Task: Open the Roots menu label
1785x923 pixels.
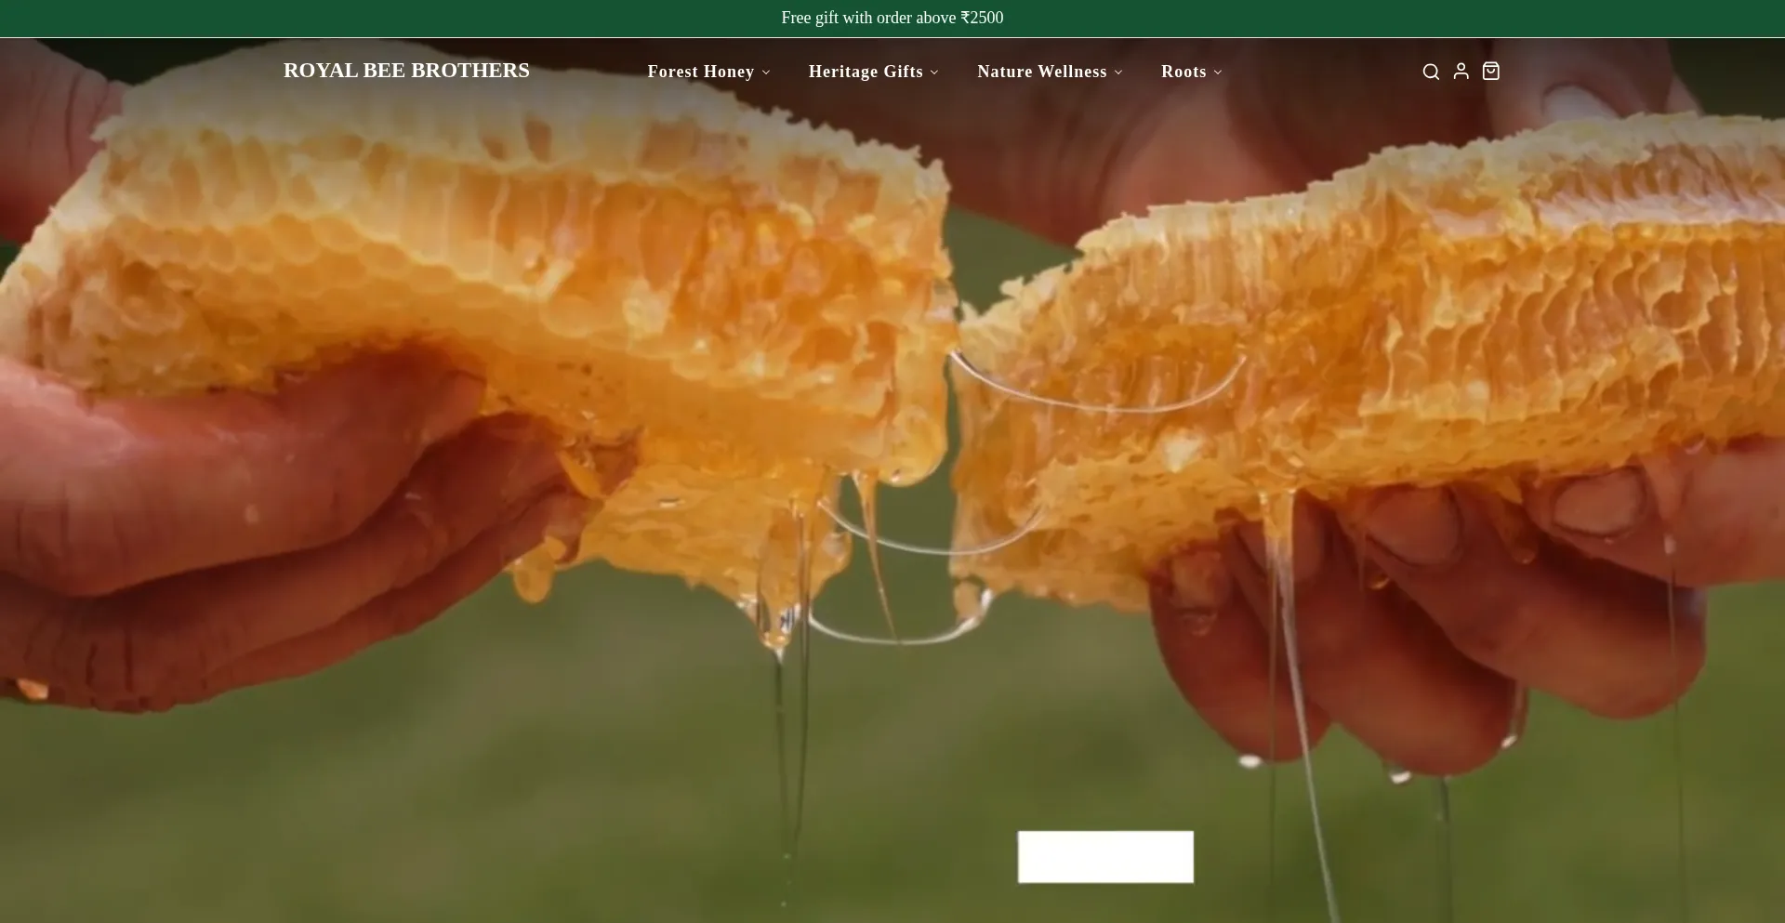Action: point(1183,72)
